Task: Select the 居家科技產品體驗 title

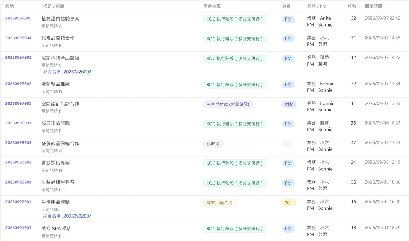Action: (x=60, y=58)
